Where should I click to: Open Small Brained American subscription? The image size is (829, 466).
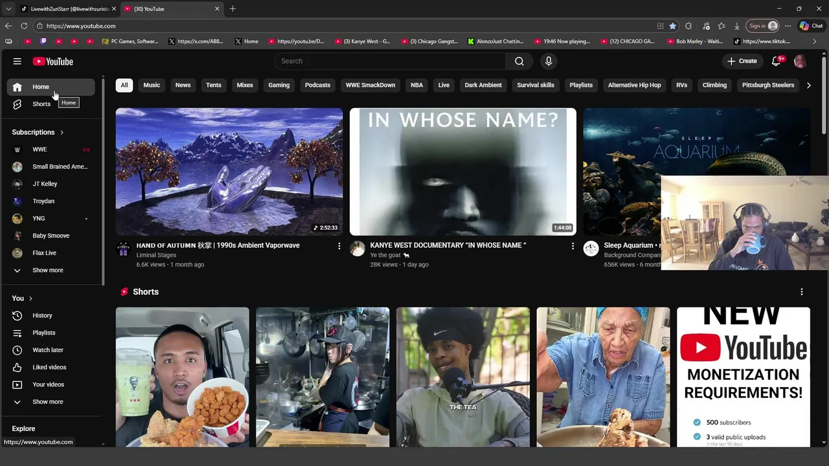click(x=52, y=166)
